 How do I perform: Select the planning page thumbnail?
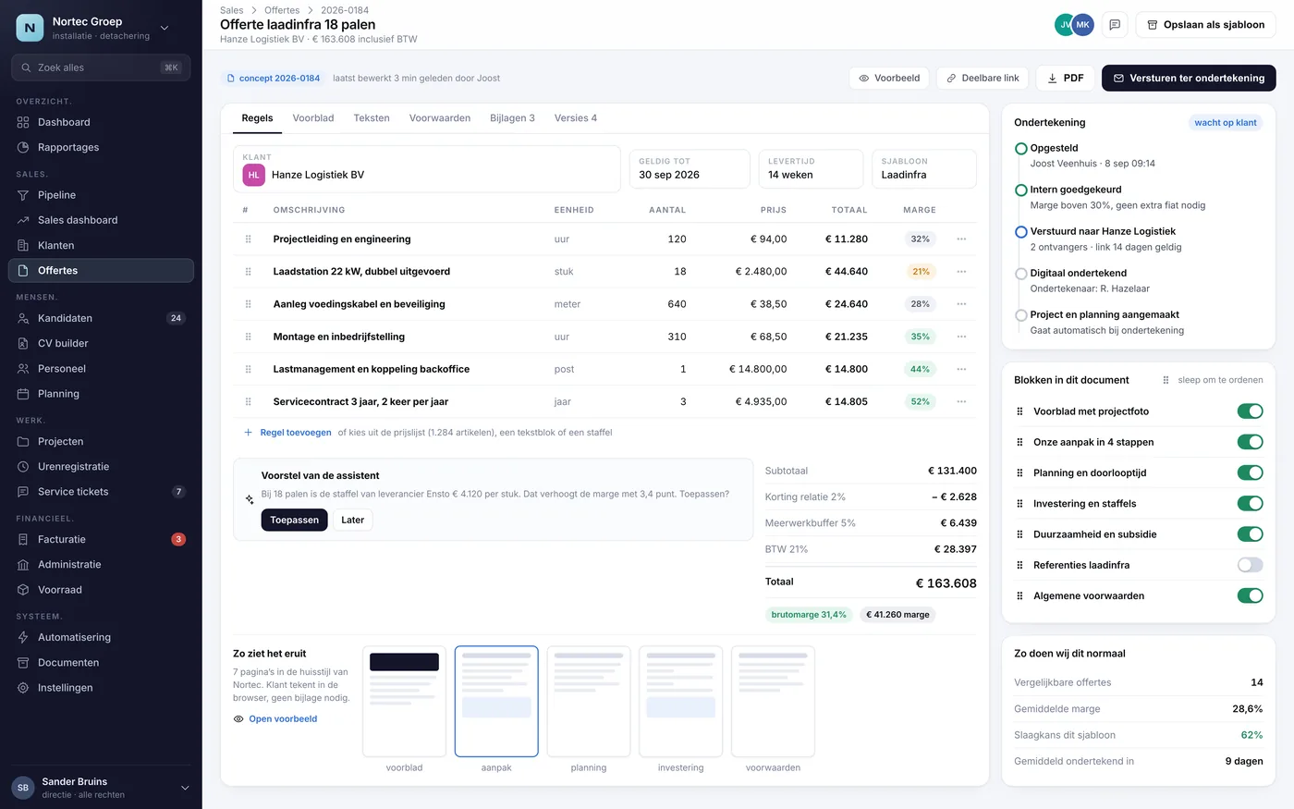coord(589,702)
